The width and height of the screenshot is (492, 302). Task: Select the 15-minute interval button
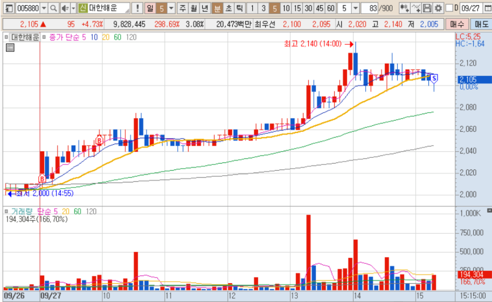(297, 8)
